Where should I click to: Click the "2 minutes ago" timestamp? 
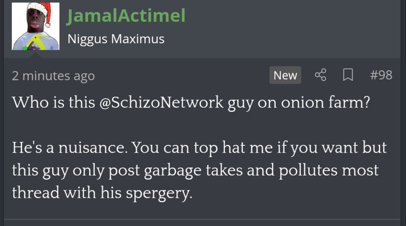click(53, 76)
